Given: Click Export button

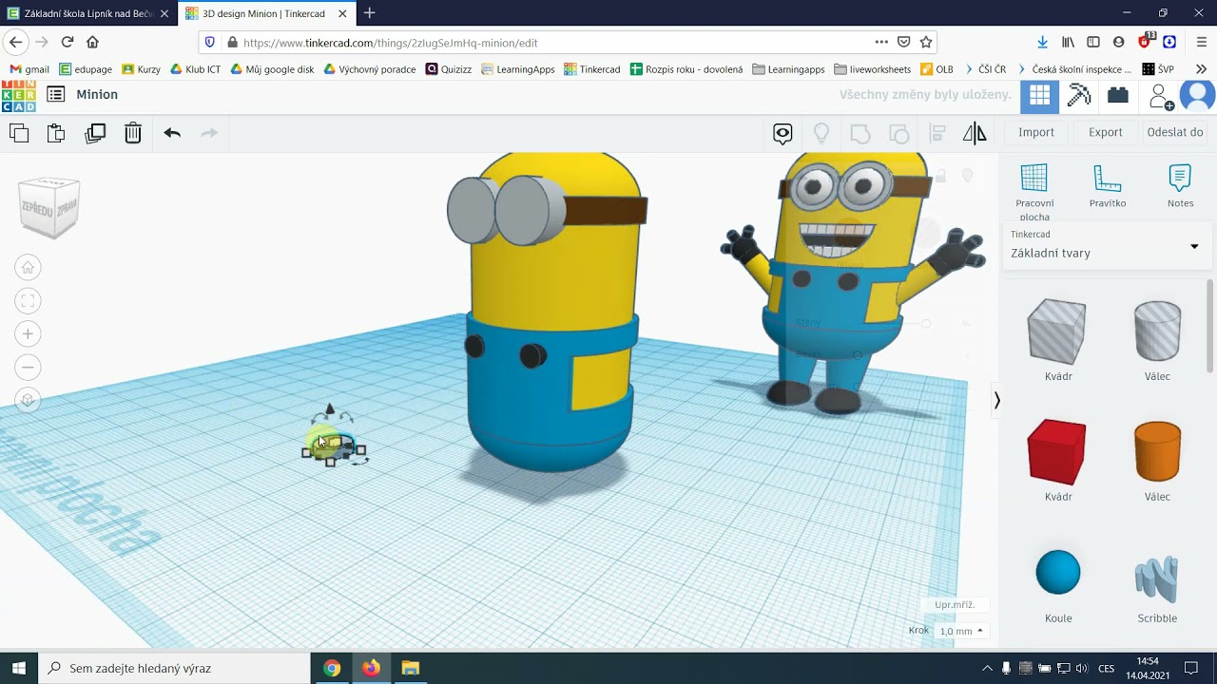Looking at the screenshot, I should (x=1106, y=132).
